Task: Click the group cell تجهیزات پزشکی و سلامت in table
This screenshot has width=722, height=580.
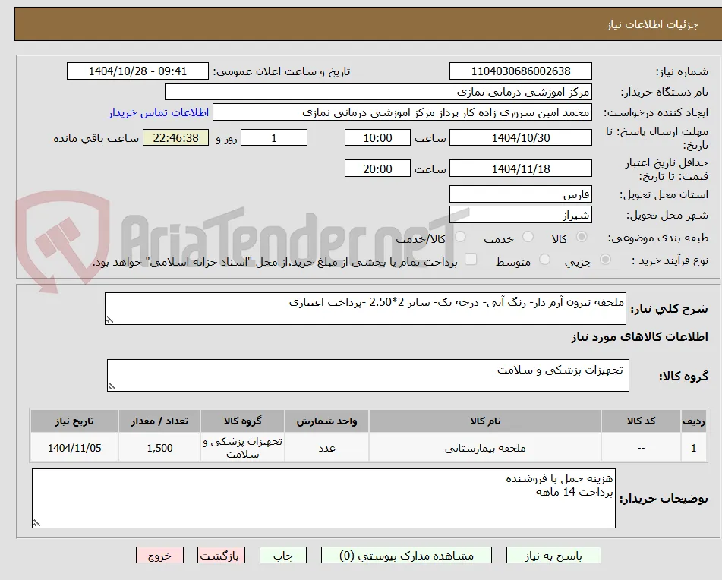Action: (243, 447)
